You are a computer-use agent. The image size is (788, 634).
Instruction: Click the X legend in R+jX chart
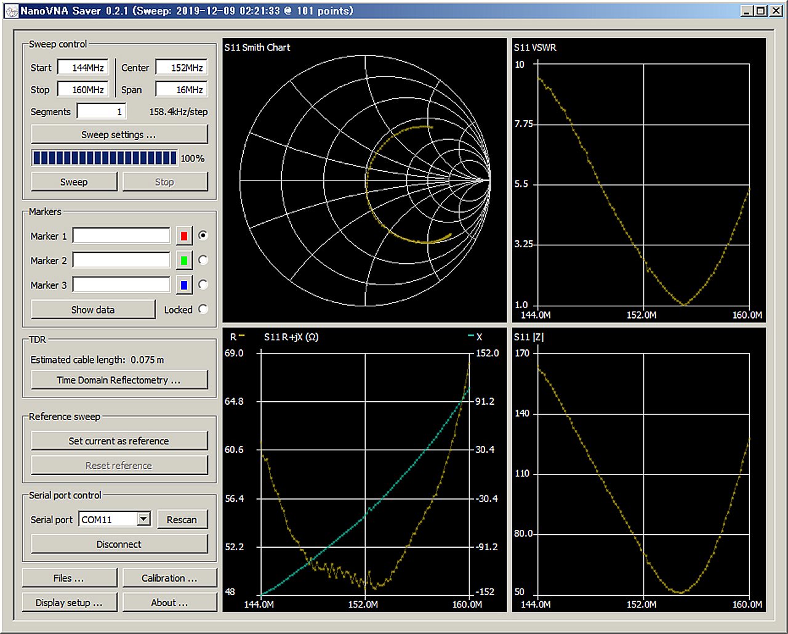coord(475,337)
